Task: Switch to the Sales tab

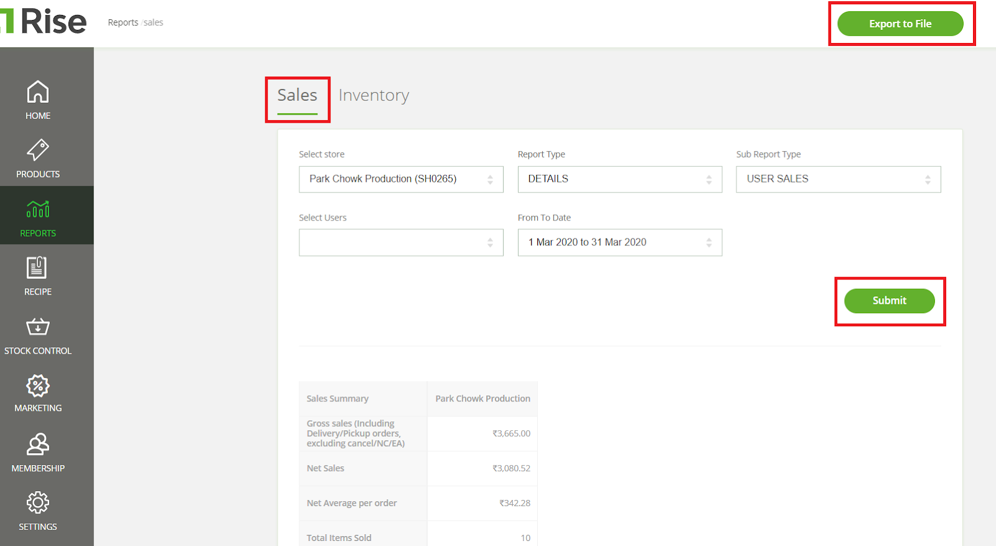Action: pos(298,96)
